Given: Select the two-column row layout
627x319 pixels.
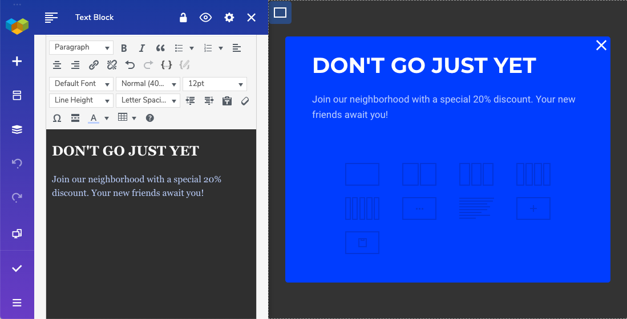Looking at the screenshot, I should (x=419, y=174).
